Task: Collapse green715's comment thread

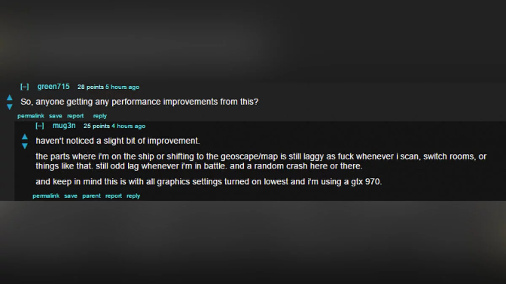Action: click(24, 87)
